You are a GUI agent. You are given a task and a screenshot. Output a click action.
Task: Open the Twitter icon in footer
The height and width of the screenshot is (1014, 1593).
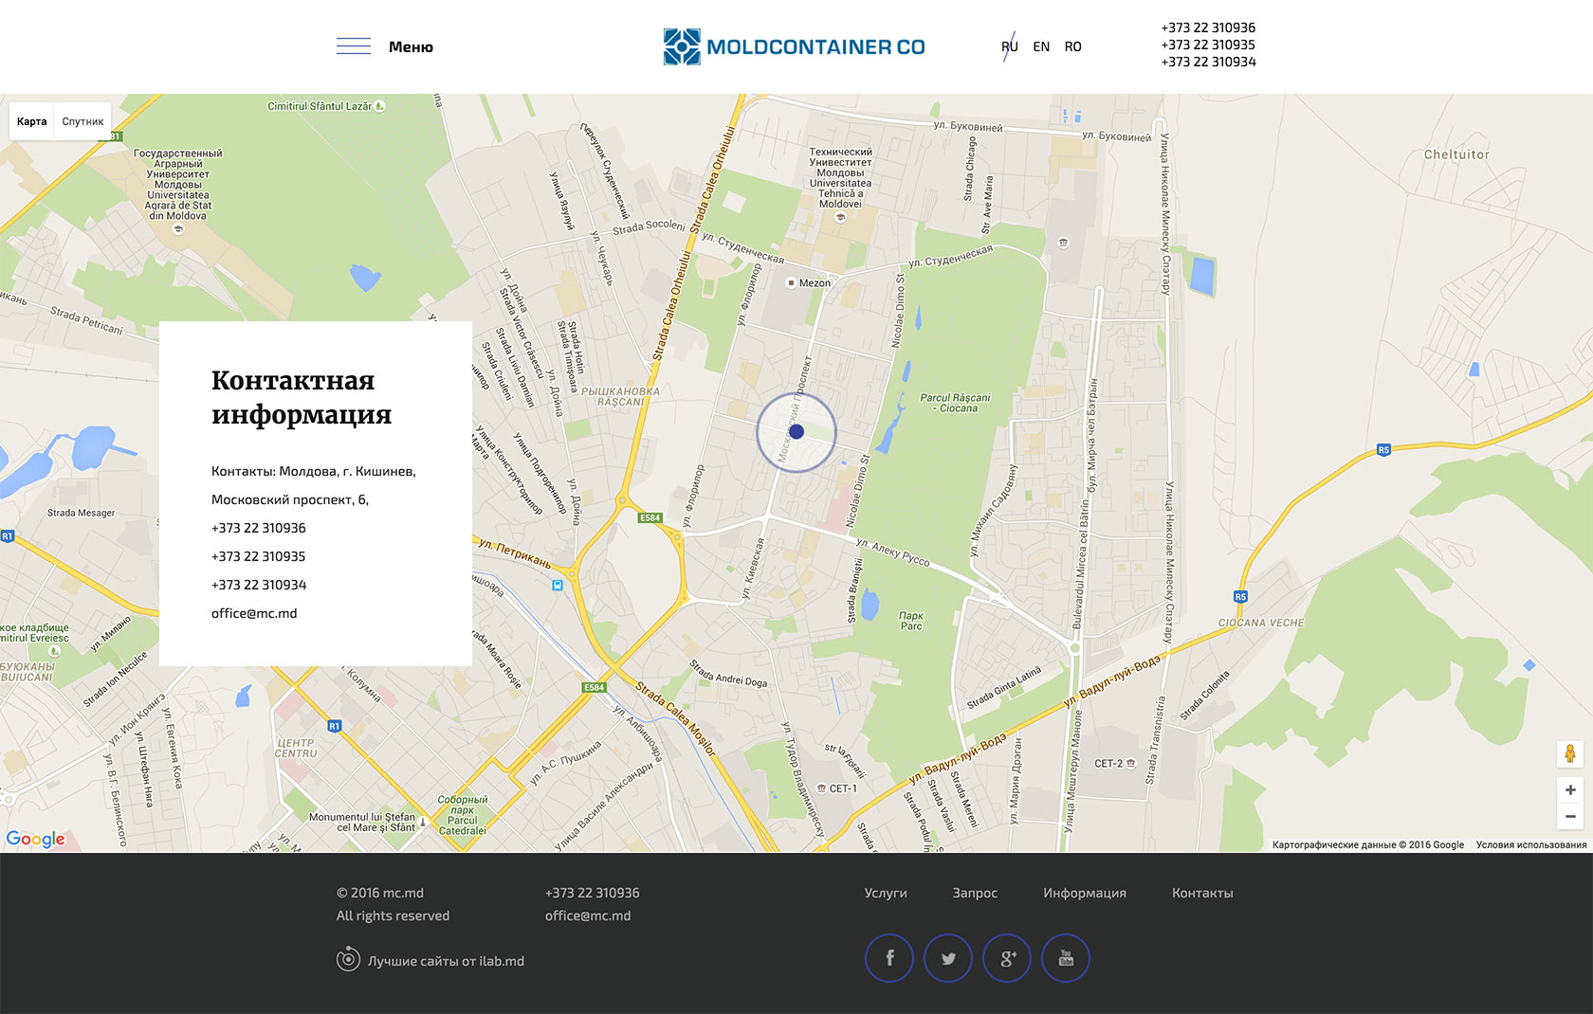(x=948, y=958)
